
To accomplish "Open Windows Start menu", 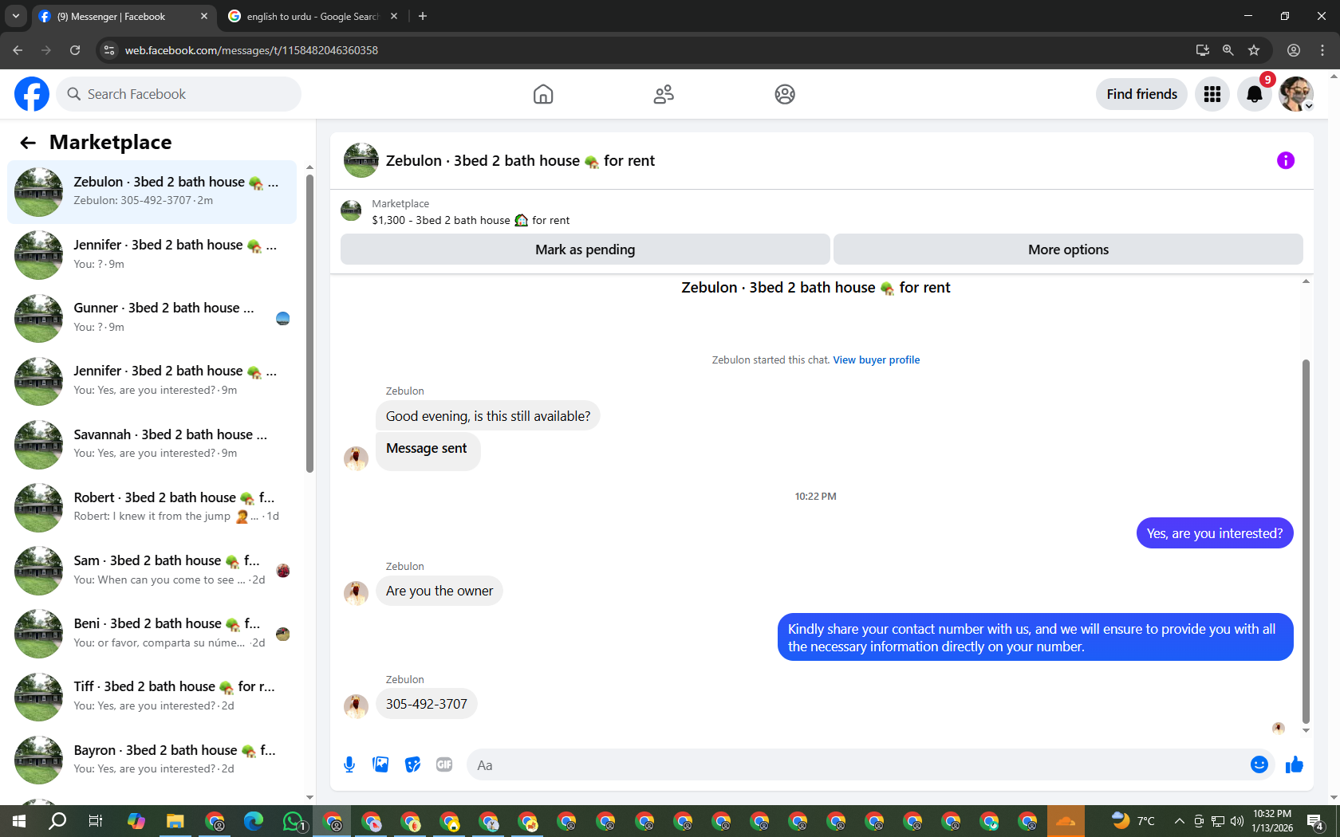I will point(19,821).
